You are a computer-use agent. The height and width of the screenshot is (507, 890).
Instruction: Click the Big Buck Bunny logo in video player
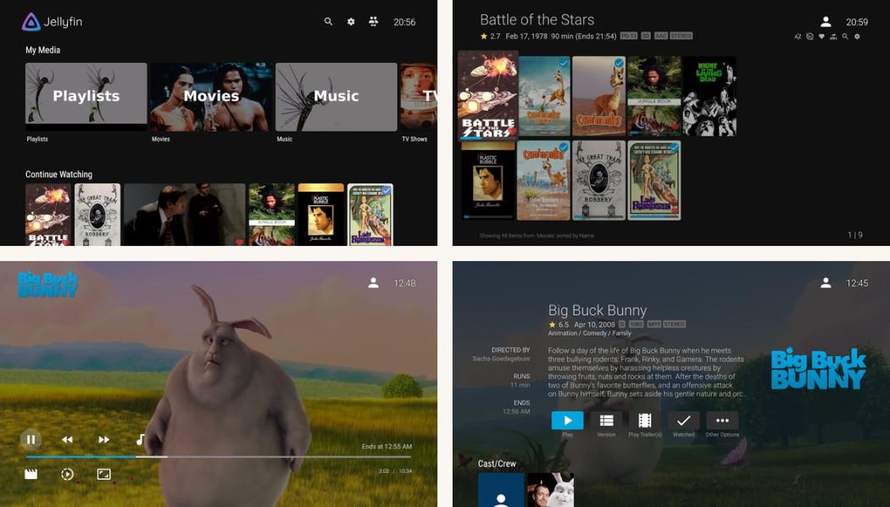pos(47,284)
